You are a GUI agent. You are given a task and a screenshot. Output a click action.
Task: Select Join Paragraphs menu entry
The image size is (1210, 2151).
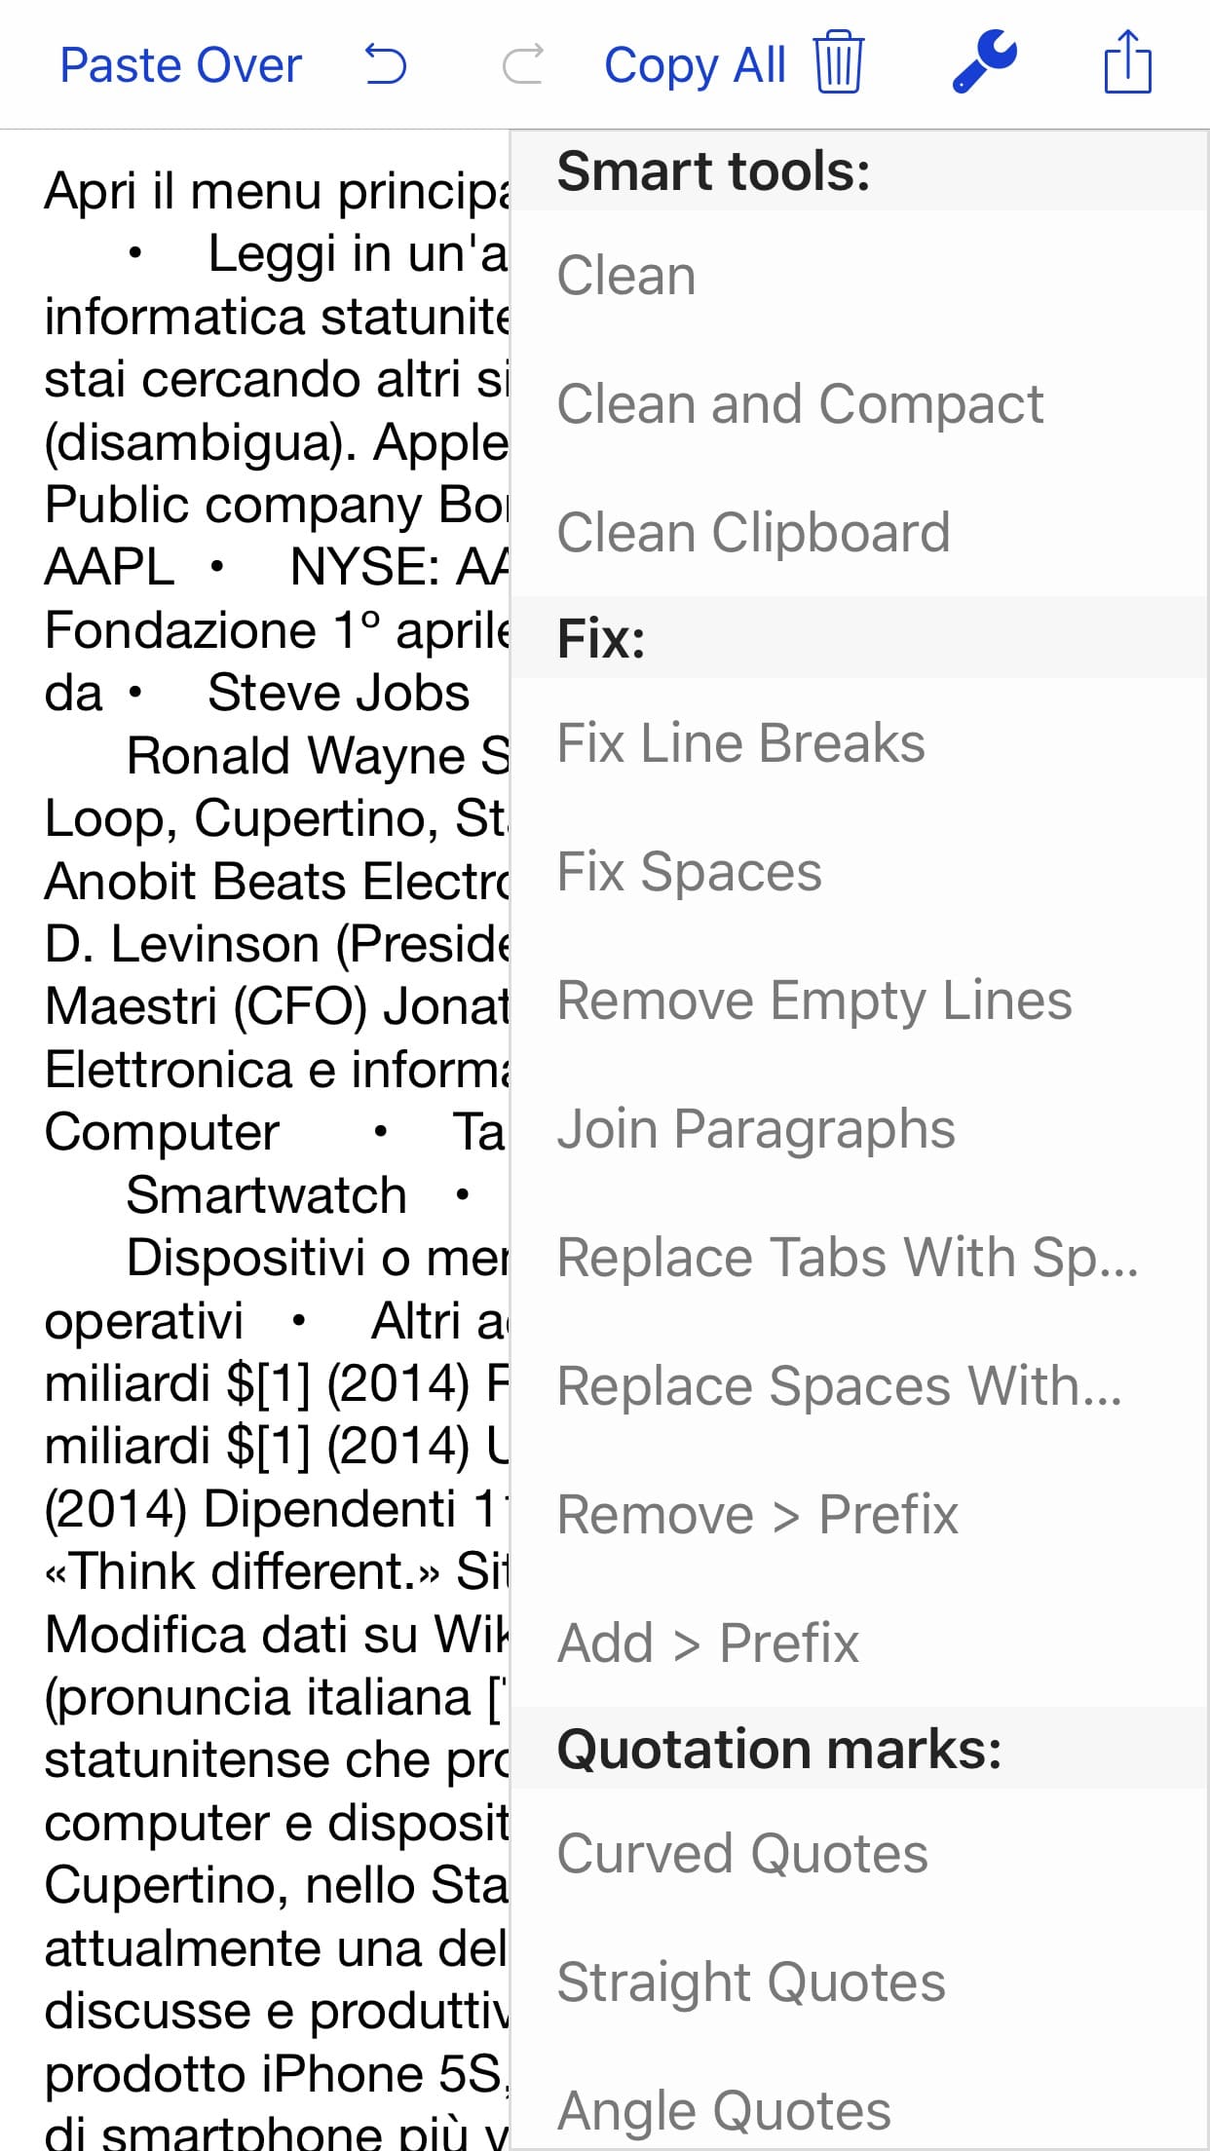click(x=756, y=1129)
